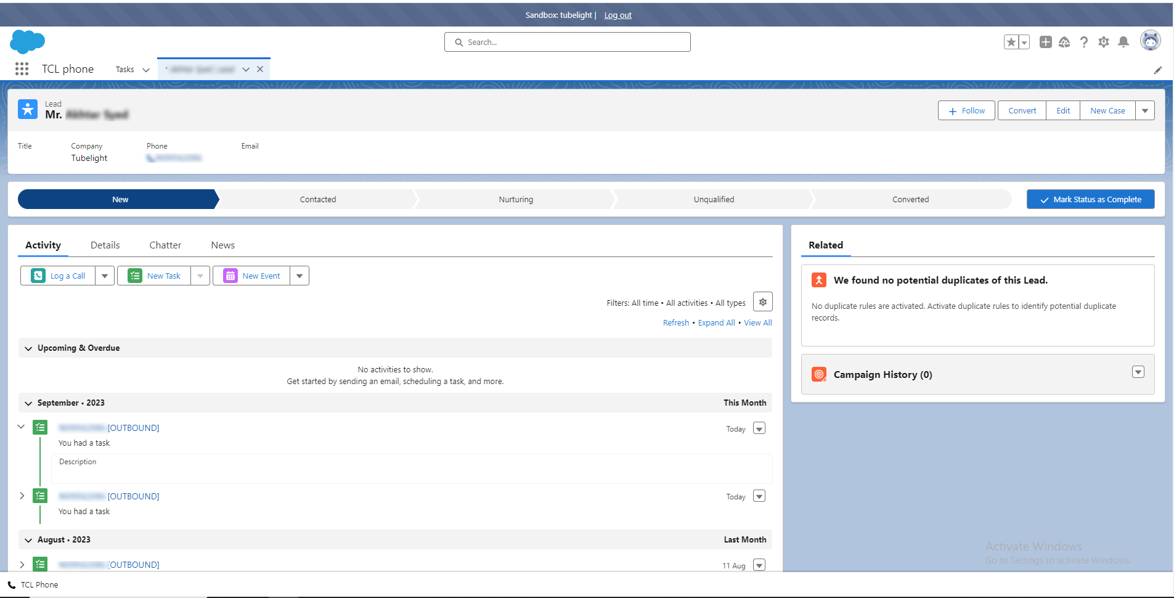Collapse the Upcoming & Overdue section

tap(28, 348)
